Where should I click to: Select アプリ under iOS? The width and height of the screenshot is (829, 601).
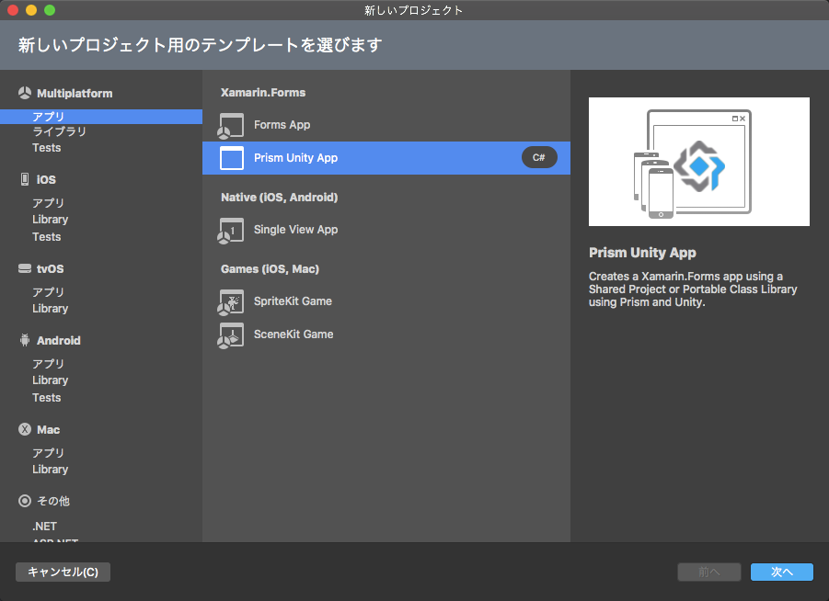click(x=48, y=203)
